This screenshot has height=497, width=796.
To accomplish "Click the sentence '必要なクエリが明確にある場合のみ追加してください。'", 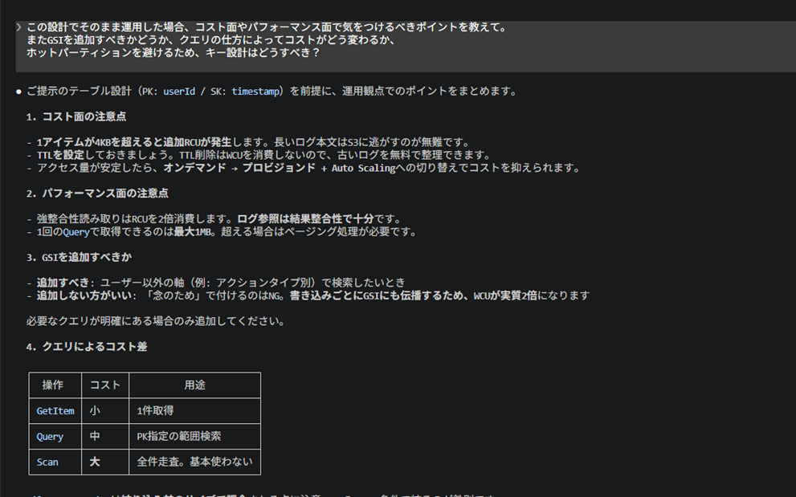I will pos(155,321).
